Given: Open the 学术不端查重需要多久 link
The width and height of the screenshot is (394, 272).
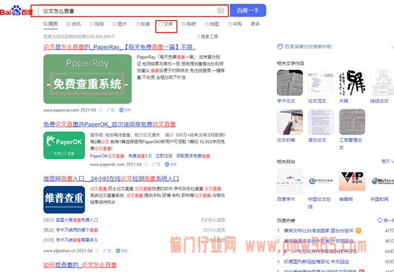Looking at the screenshot, I should (x=77, y=240).
